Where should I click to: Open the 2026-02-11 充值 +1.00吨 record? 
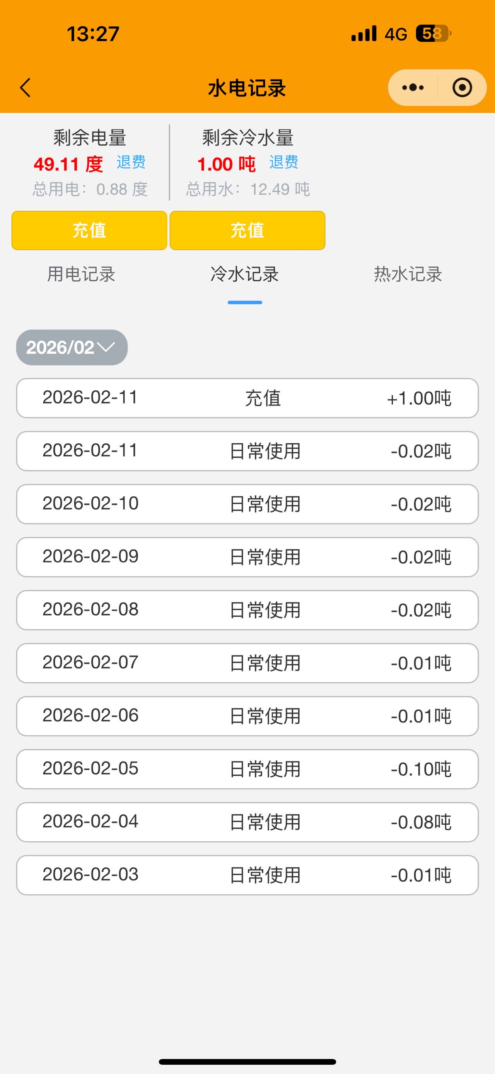(247, 398)
